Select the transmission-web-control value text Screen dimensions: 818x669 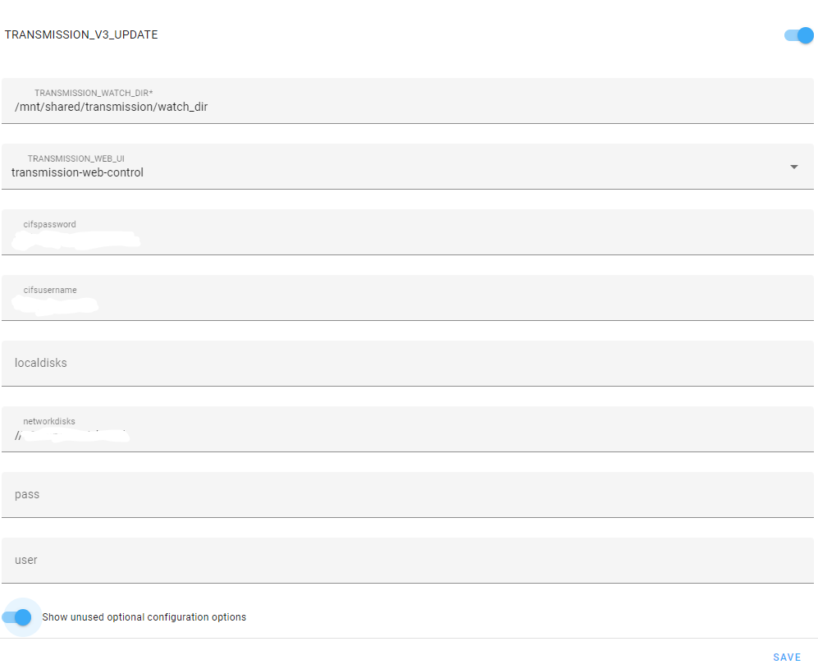77,172
